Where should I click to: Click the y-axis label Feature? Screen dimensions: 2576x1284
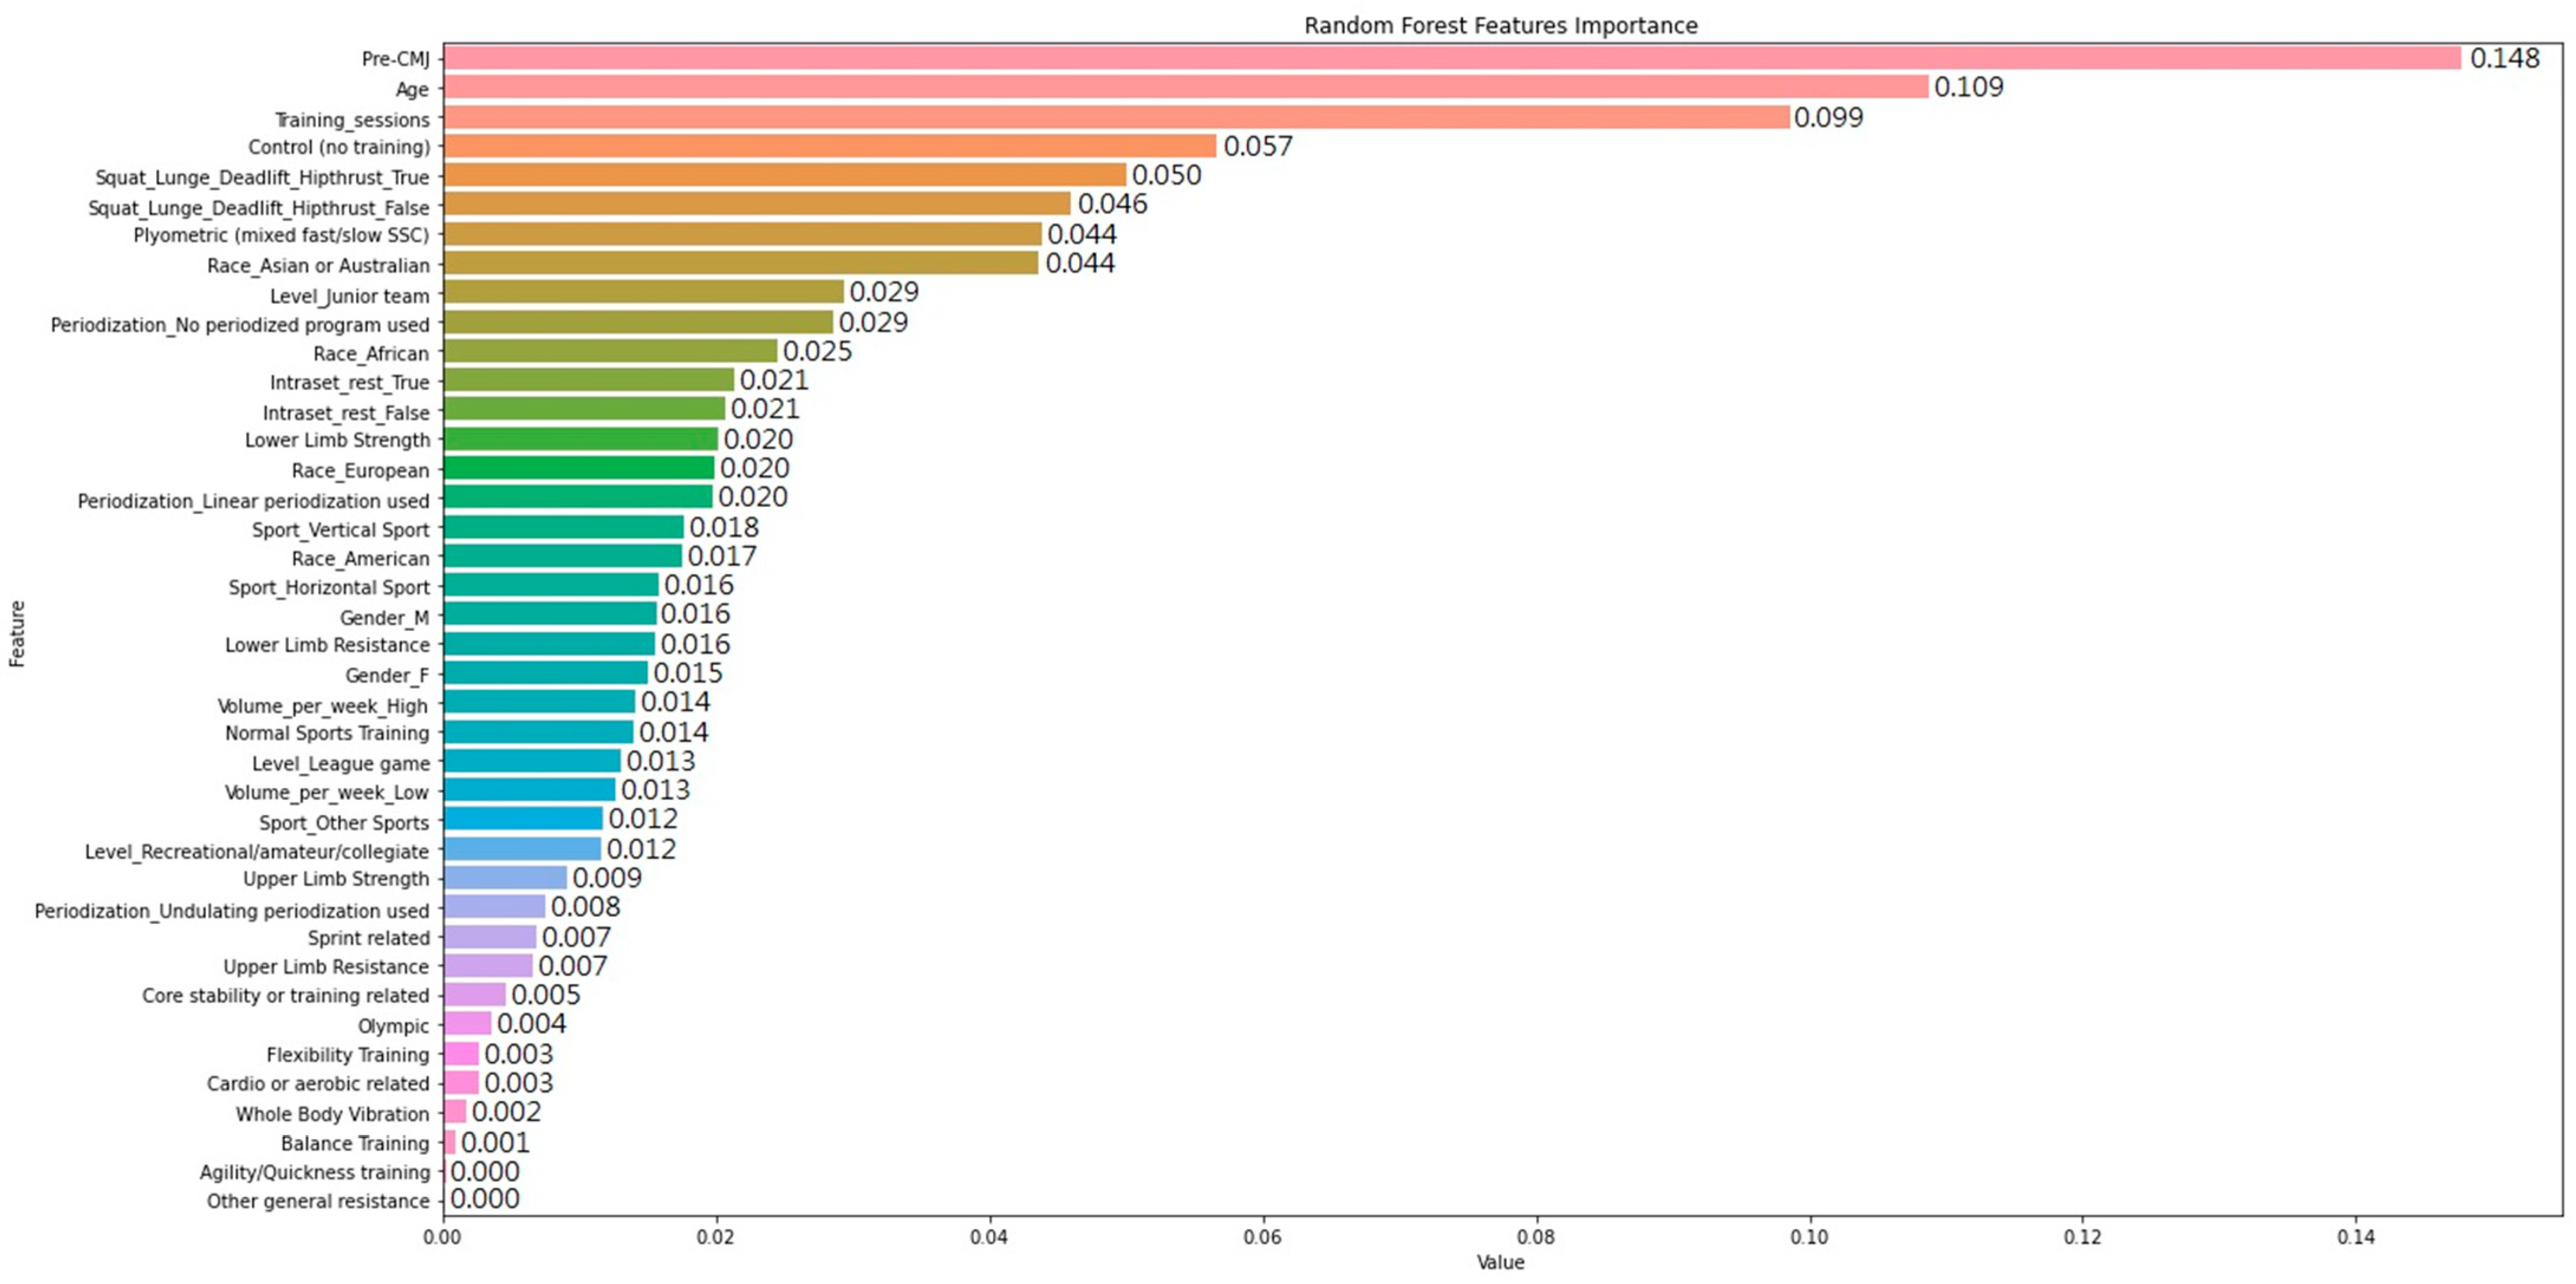coord(17,632)
